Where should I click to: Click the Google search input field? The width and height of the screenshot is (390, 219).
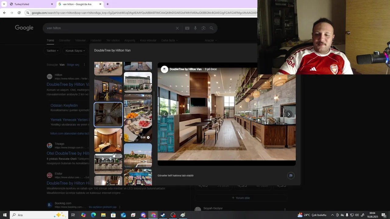pos(110,28)
